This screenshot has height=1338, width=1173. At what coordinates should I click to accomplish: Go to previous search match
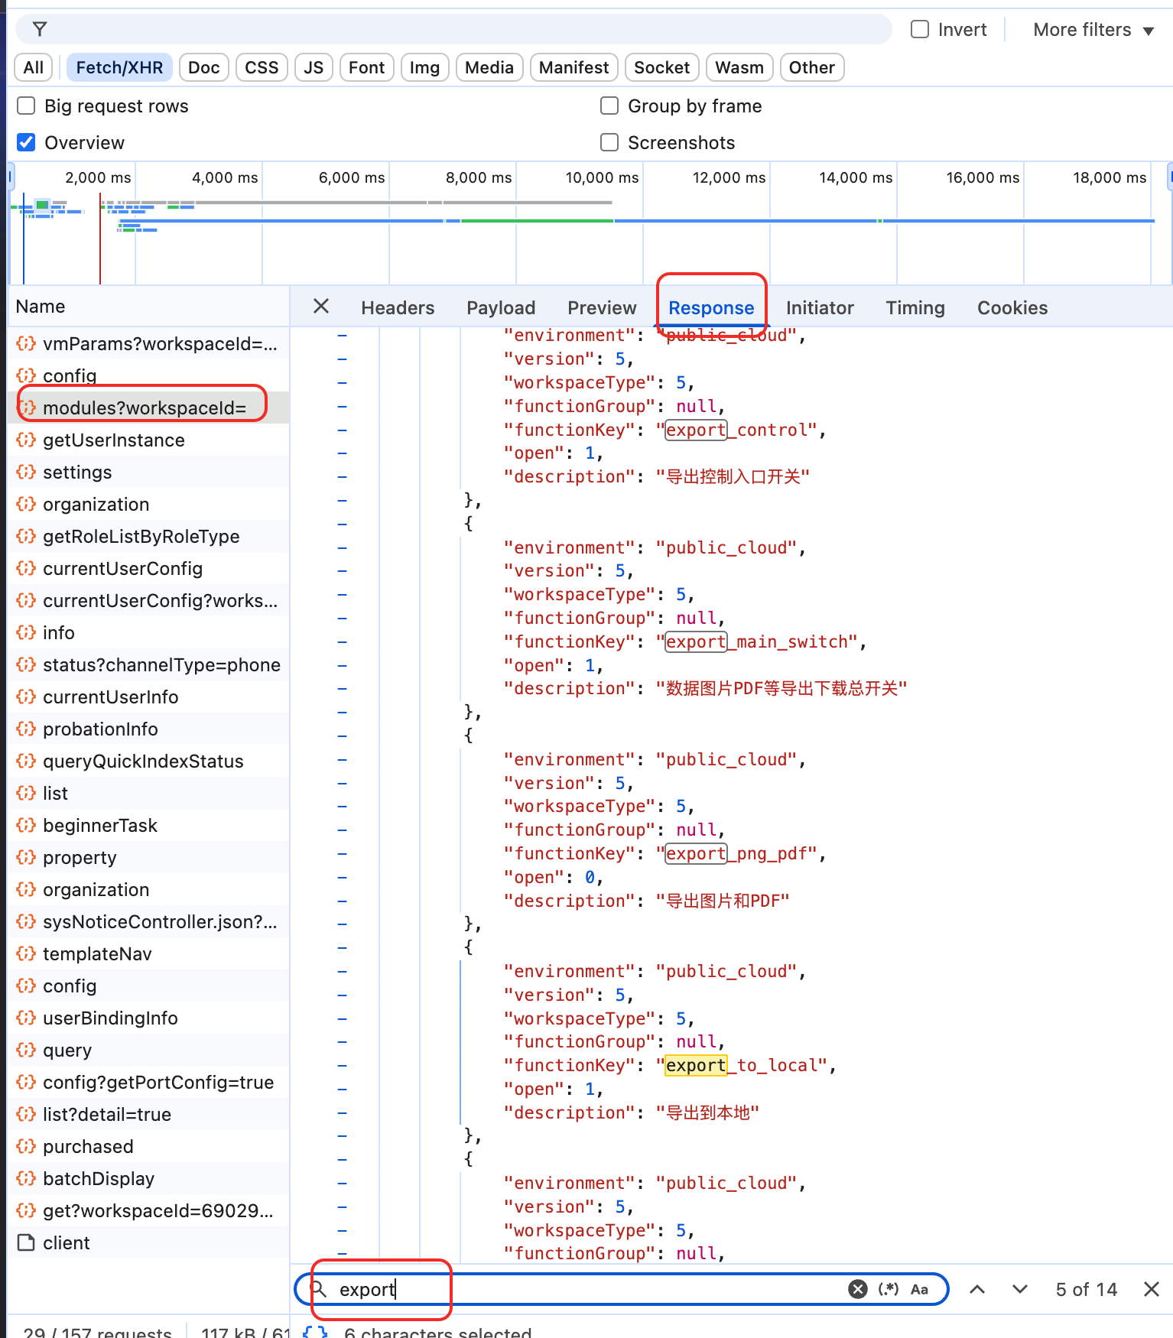pos(976,1289)
